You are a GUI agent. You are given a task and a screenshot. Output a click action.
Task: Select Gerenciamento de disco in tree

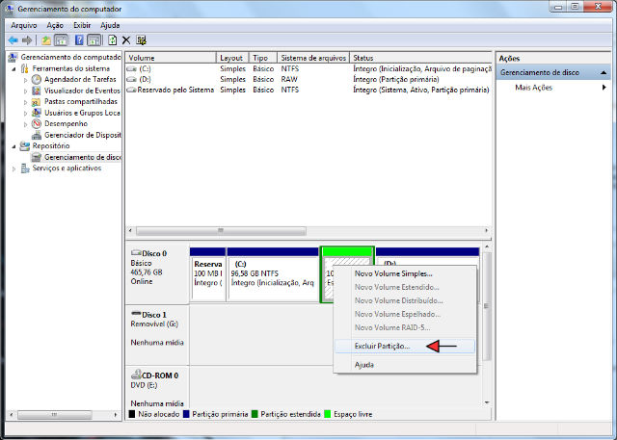point(83,157)
